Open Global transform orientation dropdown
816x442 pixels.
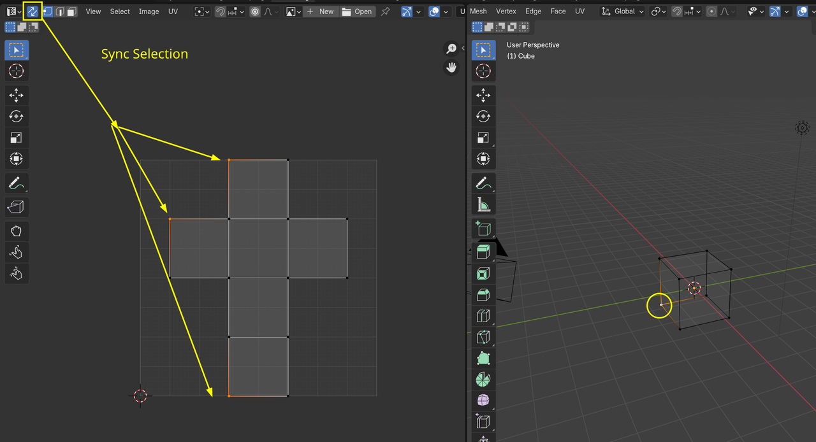click(x=622, y=11)
